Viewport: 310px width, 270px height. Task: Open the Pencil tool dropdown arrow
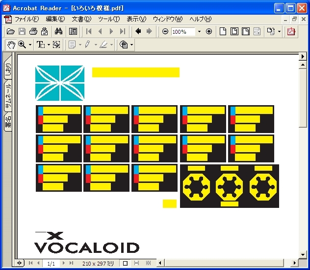click(x=96, y=45)
